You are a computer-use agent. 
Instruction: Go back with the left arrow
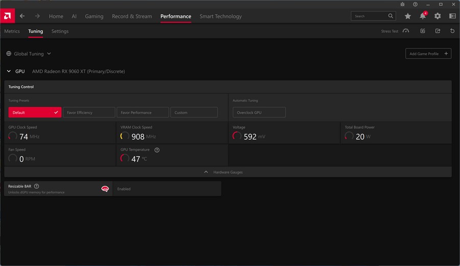point(22,16)
